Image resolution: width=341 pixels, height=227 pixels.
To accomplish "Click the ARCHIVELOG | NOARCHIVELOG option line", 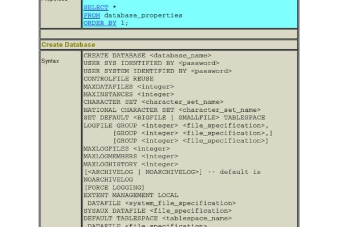I will tap(172, 172).
